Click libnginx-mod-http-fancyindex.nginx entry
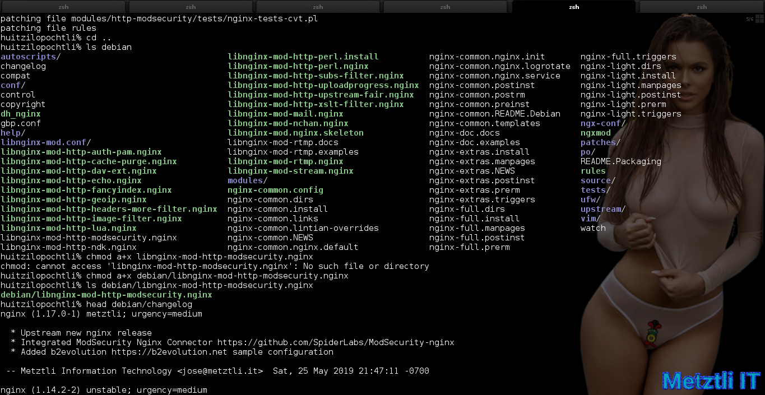The image size is (765, 395). [86, 190]
